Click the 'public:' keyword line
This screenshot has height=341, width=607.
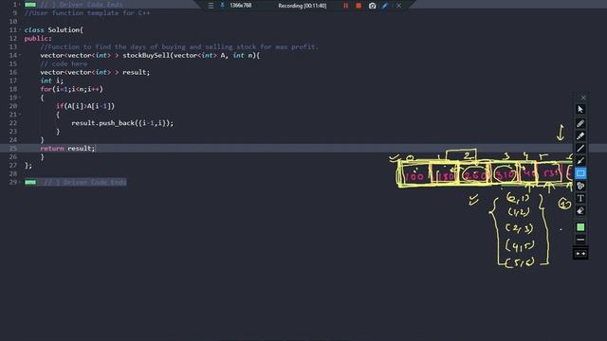click(x=38, y=38)
